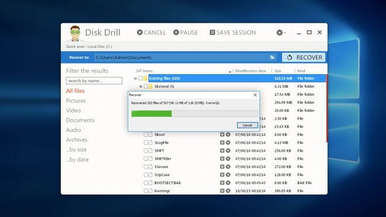This screenshot has width=386, height=217.
Task: Filter results by Documents
Action: click(x=80, y=120)
